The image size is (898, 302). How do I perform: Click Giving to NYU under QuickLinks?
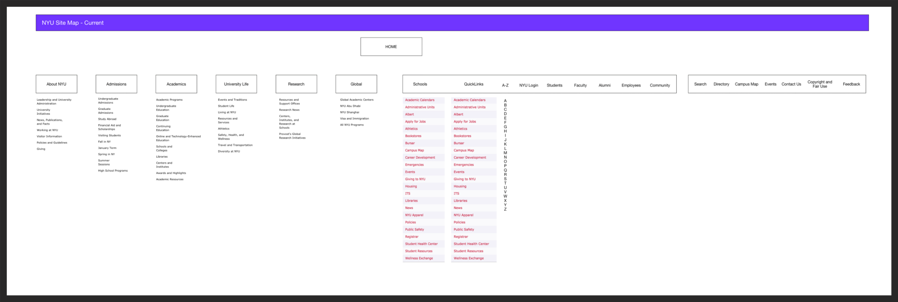point(464,179)
